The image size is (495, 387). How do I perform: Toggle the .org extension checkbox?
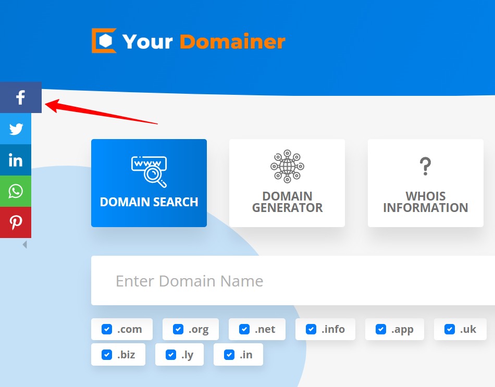coord(178,329)
